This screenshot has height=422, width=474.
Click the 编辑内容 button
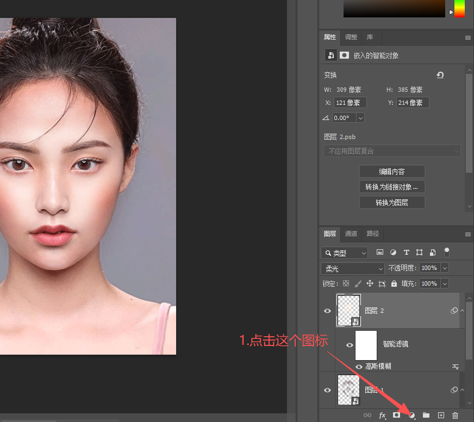click(392, 172)
